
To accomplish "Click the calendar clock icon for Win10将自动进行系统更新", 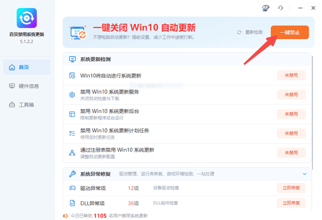I will coord(72,75).
